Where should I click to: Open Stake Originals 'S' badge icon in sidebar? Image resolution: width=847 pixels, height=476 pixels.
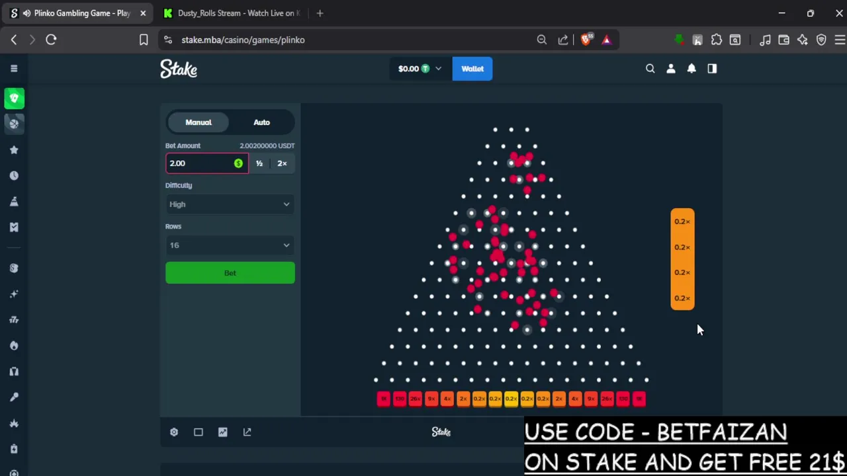click(x=14, y=268)
